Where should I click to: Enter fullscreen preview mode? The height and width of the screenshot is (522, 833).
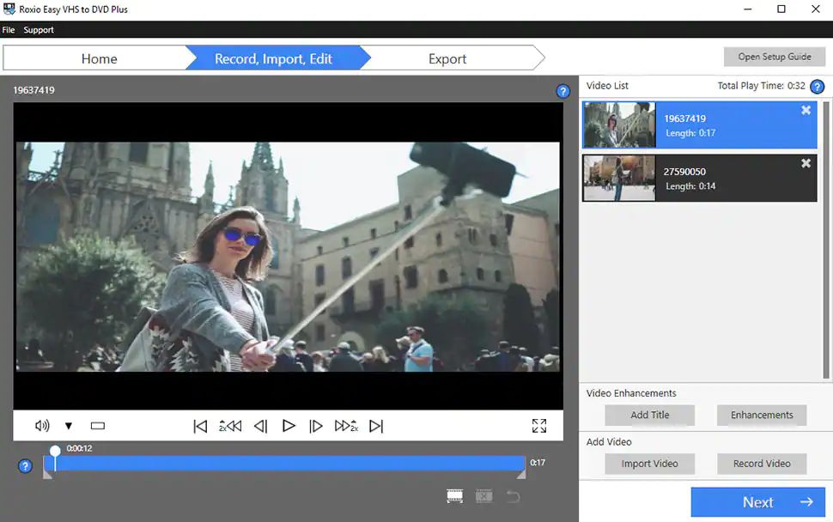tap(539, 426)
